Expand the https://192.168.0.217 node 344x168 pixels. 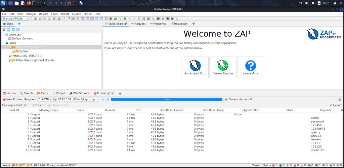[6, 56]
